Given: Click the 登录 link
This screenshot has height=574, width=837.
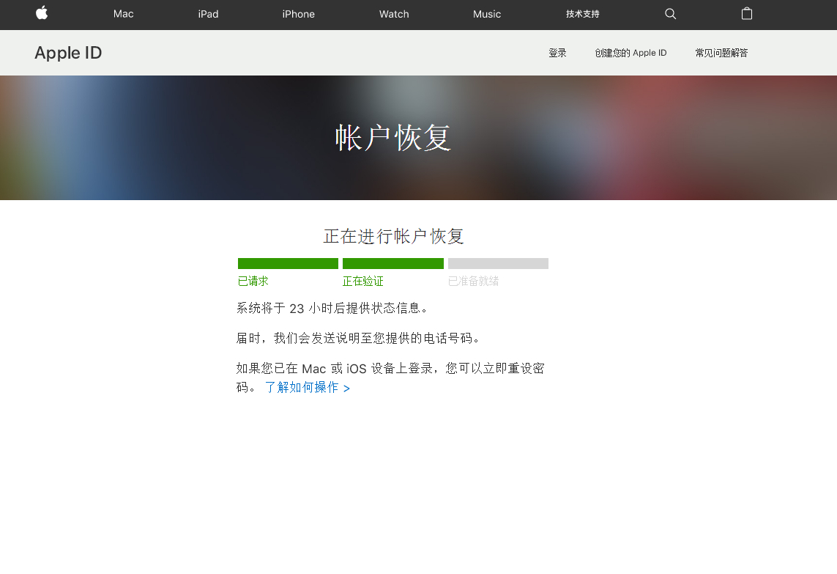Looking at the screenshot, I should tap(557, 53).
